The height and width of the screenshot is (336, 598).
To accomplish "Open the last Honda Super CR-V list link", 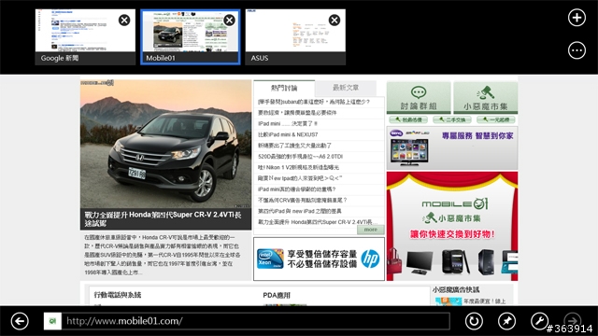I will [x=318, y=222].
